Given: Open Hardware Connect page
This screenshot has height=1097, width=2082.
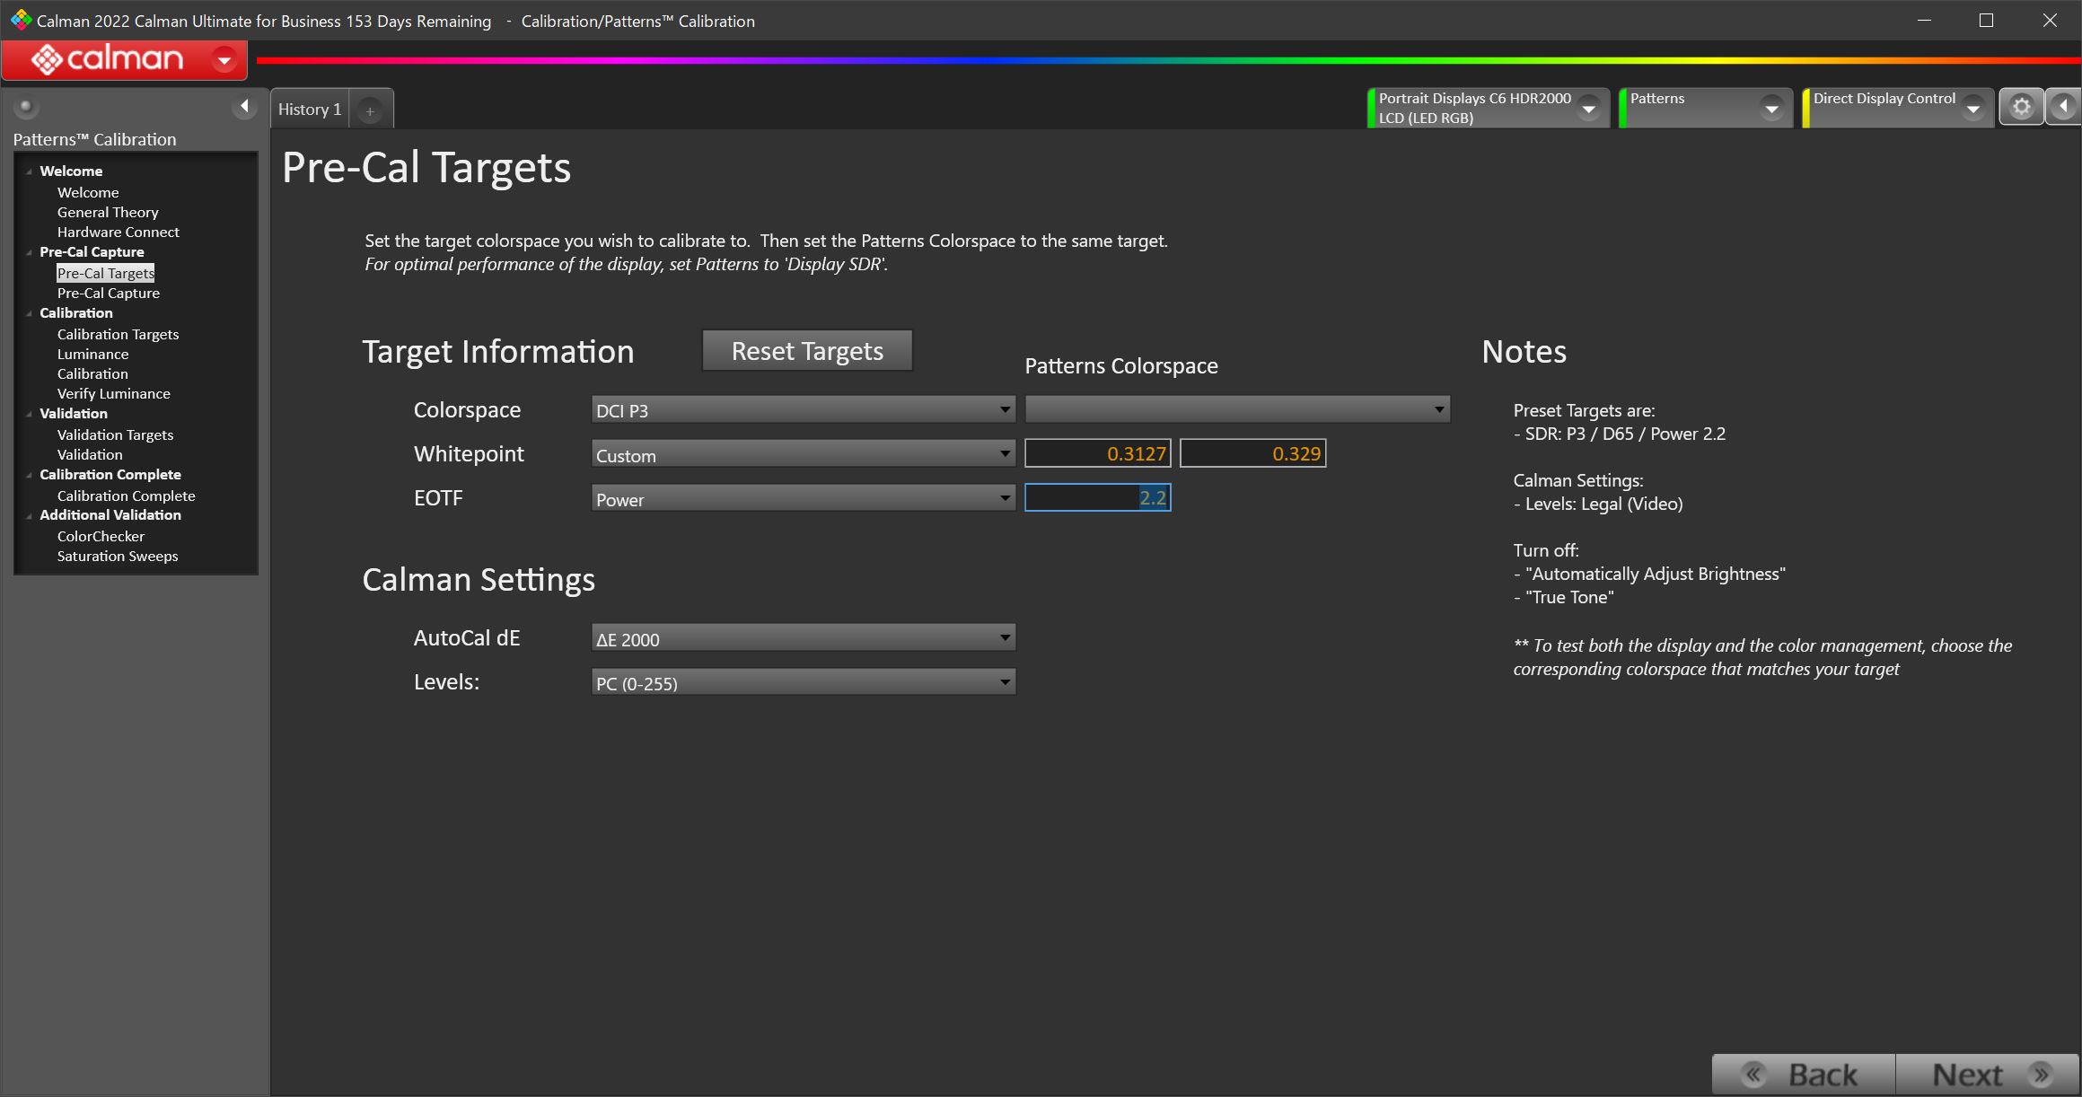Looking at the screenshot, I should tap(119, 232).
